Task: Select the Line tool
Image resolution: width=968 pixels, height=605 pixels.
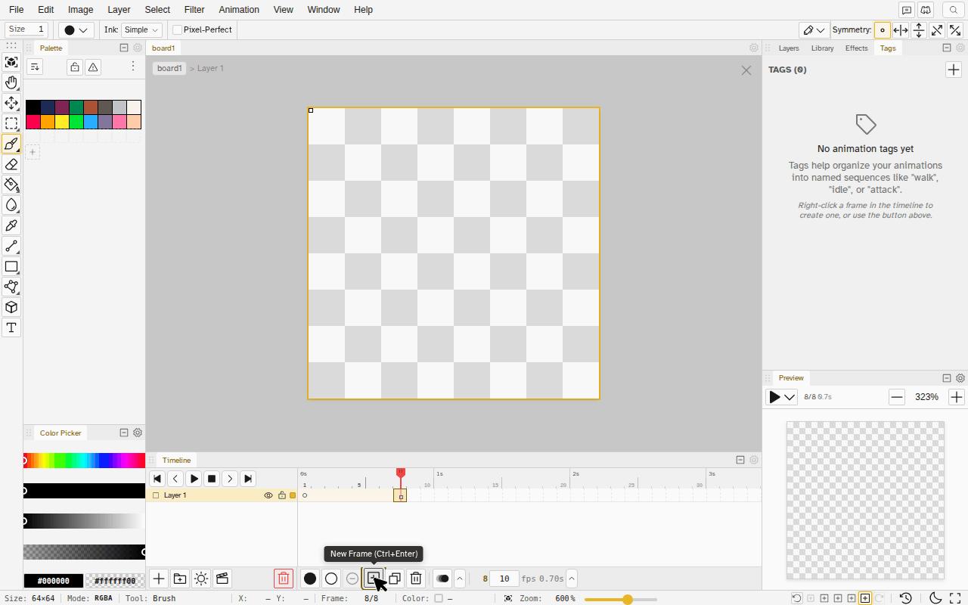Action: click(x=11, y=246)
